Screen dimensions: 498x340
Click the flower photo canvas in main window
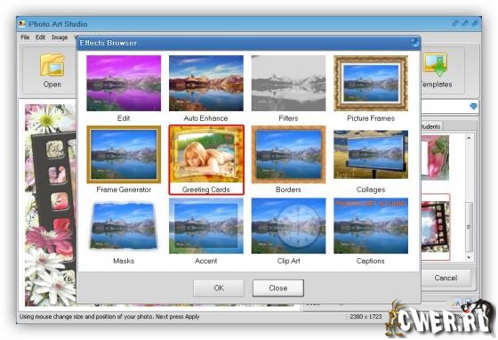[x=51, y=205]
